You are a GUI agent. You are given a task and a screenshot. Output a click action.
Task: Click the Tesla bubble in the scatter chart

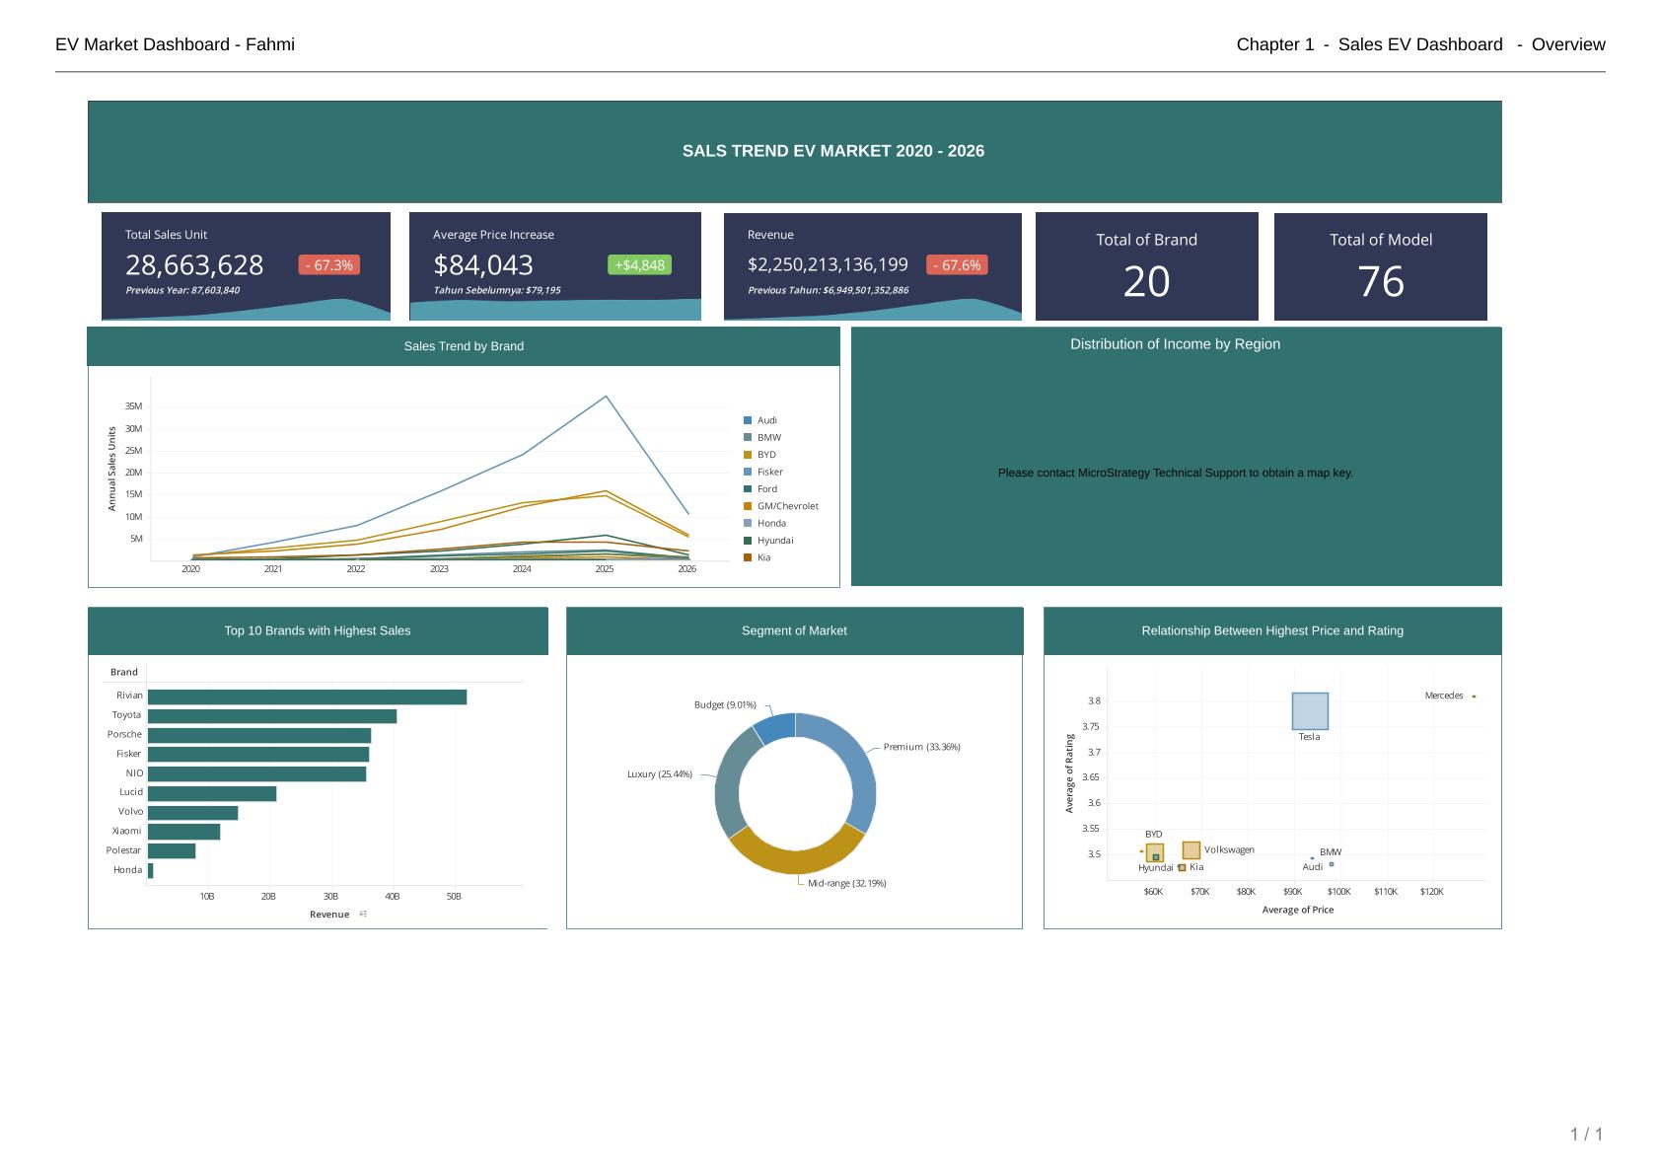[1310, 711]
